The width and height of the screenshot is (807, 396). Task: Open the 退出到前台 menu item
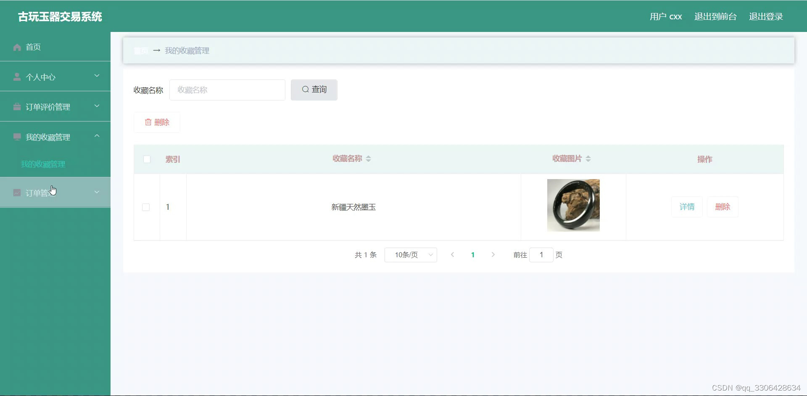click(715, 16)
